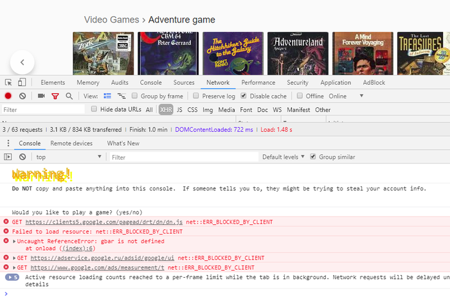The height and width of the screenshot is (306, 450).
Task: Uncheck Disable cache
Action: (x=244, y=96)
